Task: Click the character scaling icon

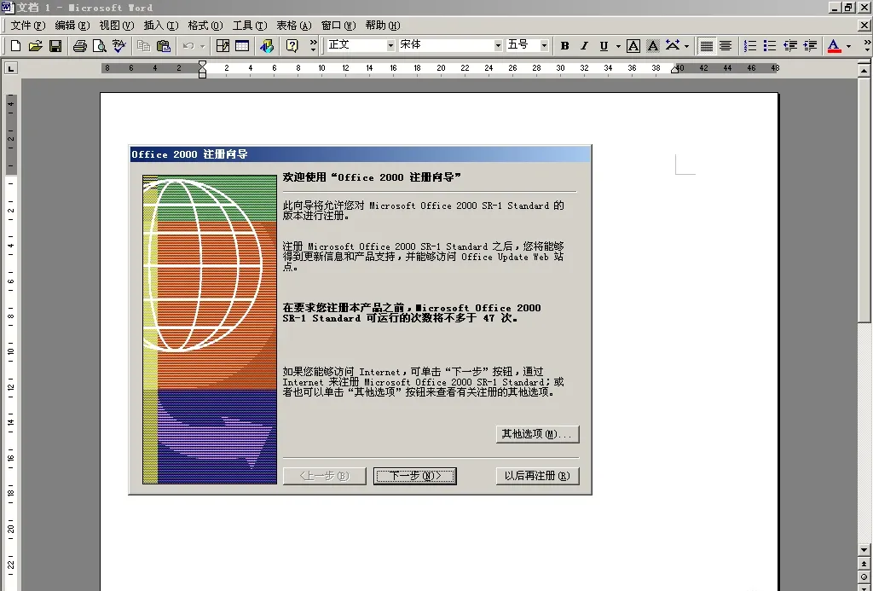Action: [673, 46]
